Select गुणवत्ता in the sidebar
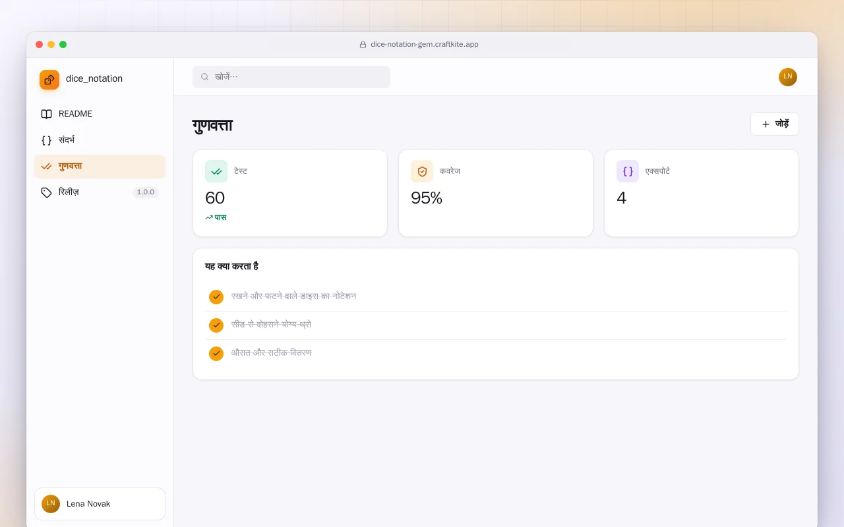Screen dimensions: 844x527 point(100,167)
